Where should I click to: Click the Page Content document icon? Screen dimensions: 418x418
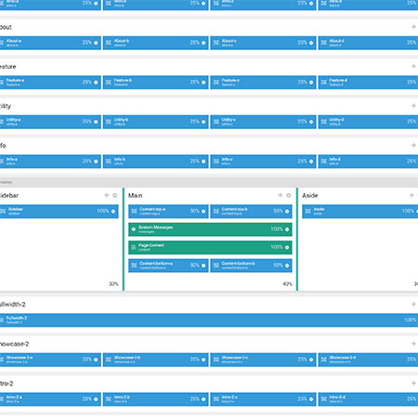134,247
